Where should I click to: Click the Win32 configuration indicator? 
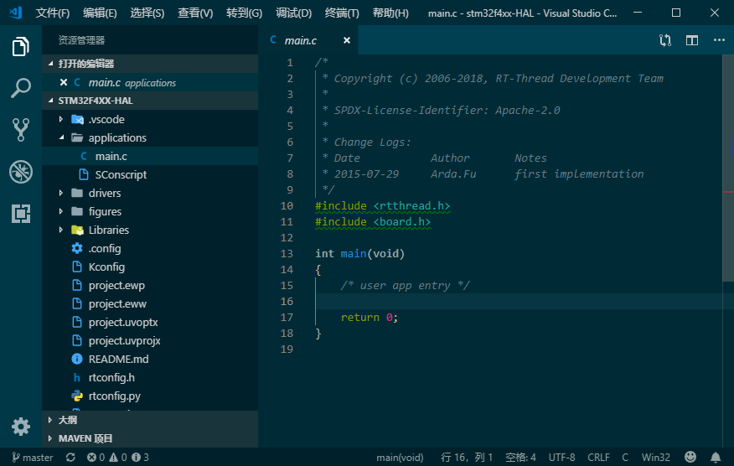656,457
